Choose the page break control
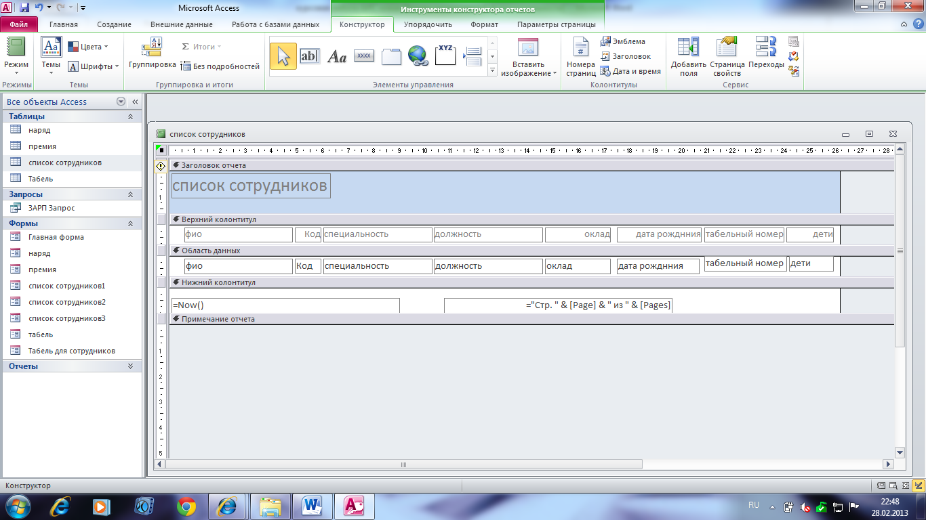The height and width of the screenshot is (520, 926). click(x=472, y=57)
